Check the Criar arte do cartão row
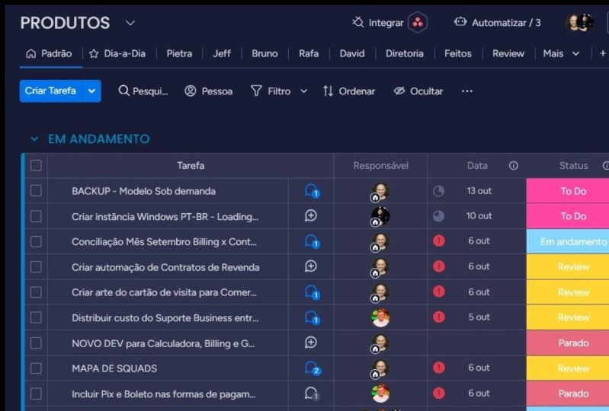This screenshot has width=609, height=411. [x=36, y=292]
